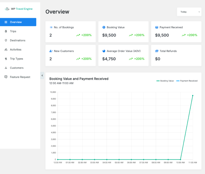Click the 05:00 AM data point on chart
Viewport: 205px width, 174px height.
119,159
